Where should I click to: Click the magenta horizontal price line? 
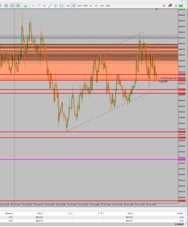pos(89,159)
